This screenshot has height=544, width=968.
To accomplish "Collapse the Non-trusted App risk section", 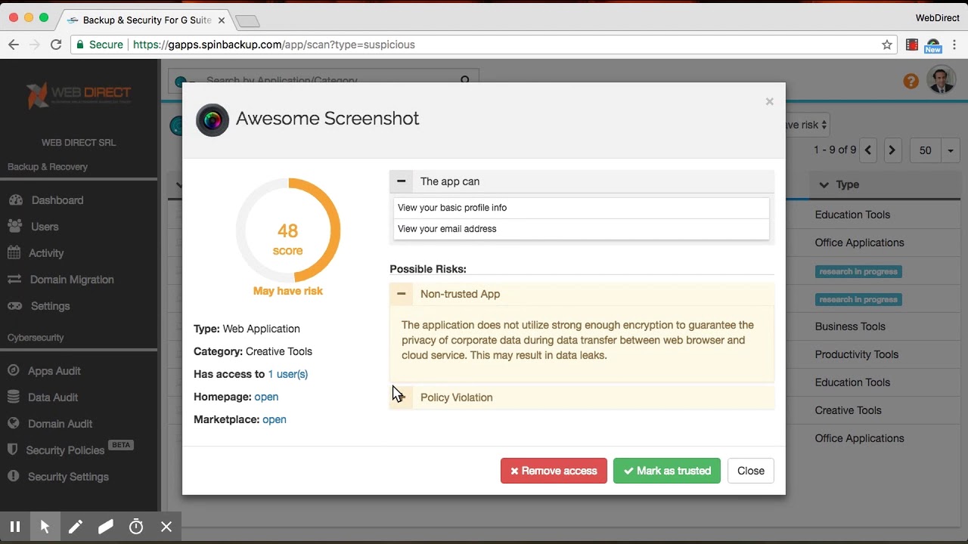I will pyautogui.click(x=402, y=294).
